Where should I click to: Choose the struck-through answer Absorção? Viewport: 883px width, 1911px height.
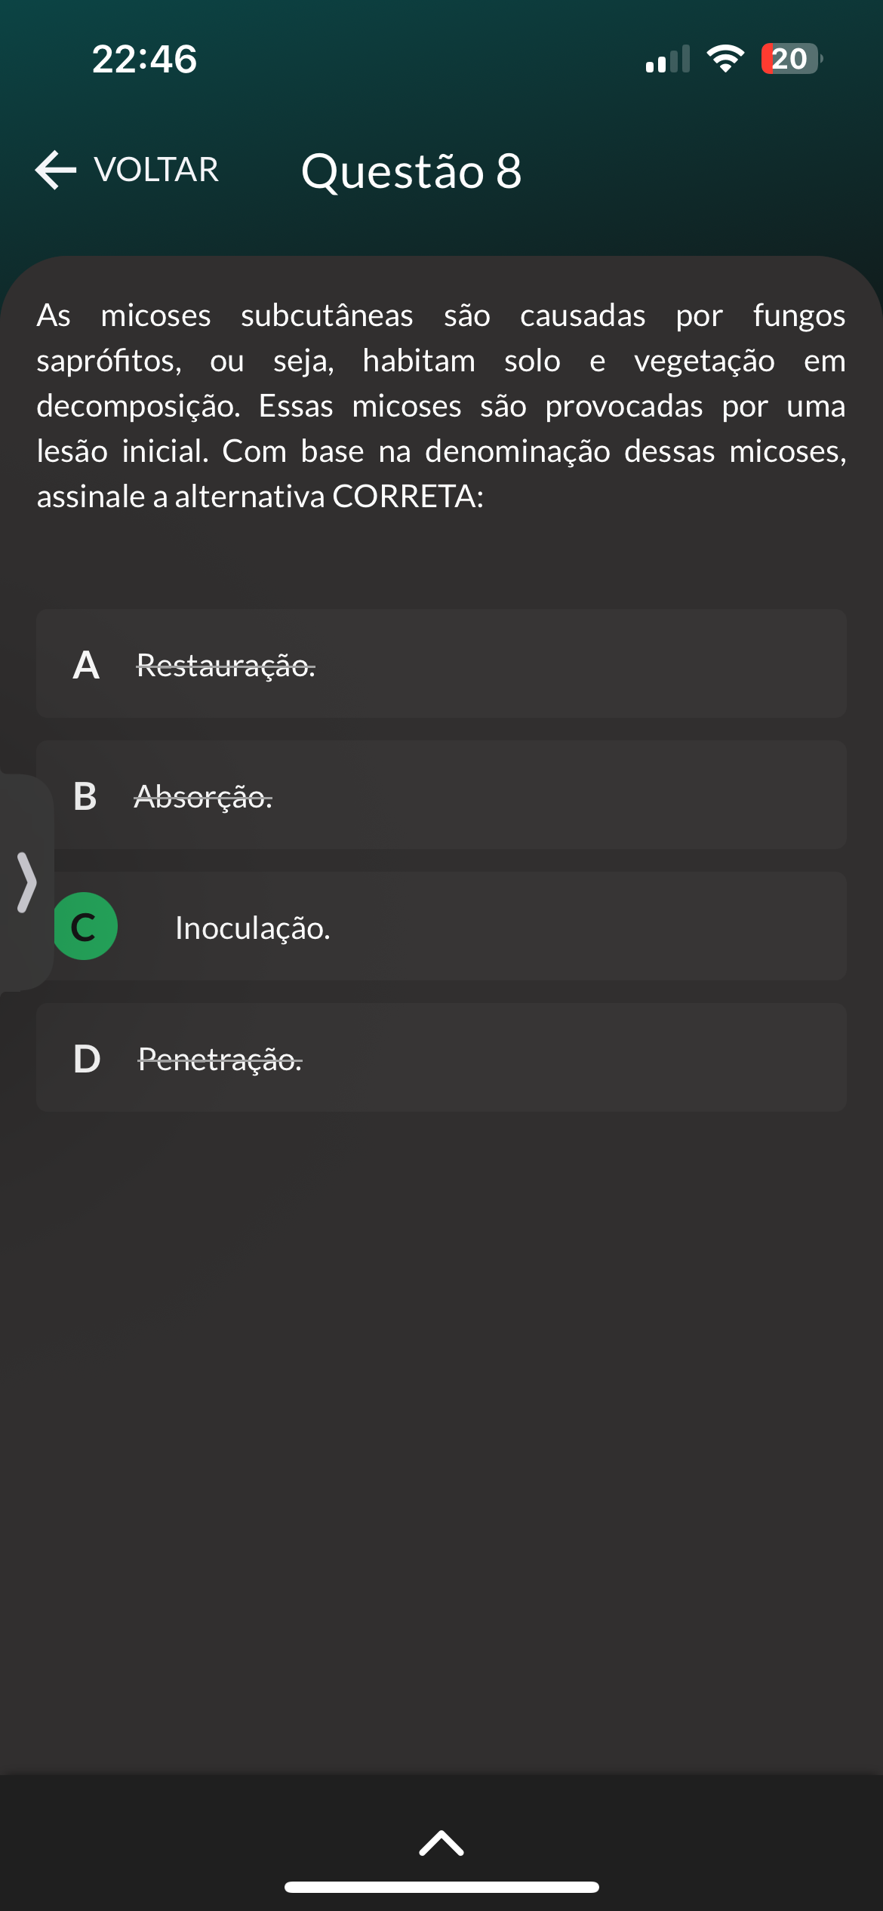pyautogui.click(x=203, y=797)
